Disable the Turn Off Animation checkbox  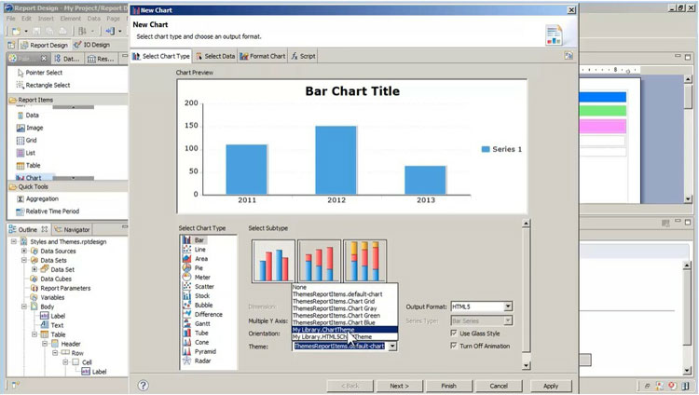[x=455, y=346]
